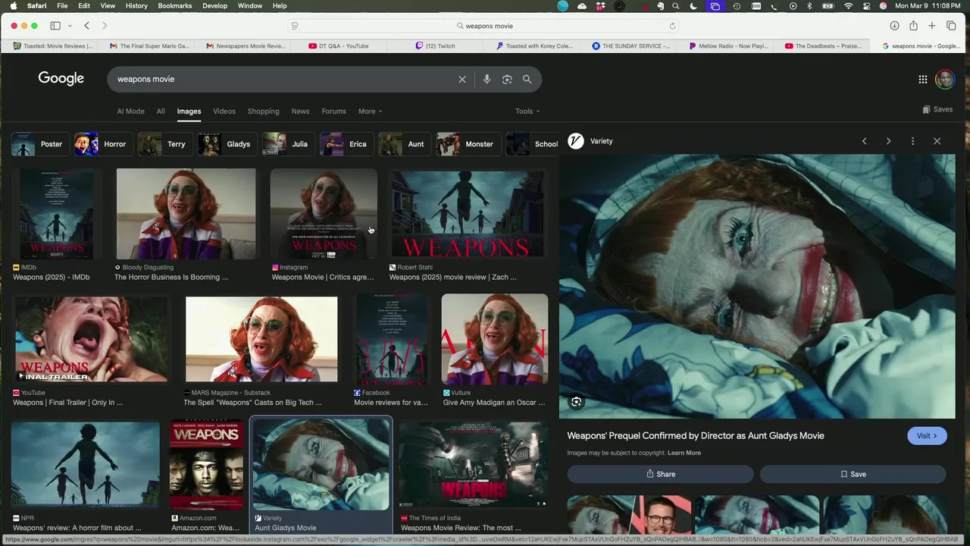Open Google Lens image search

[x=507, y=79]
